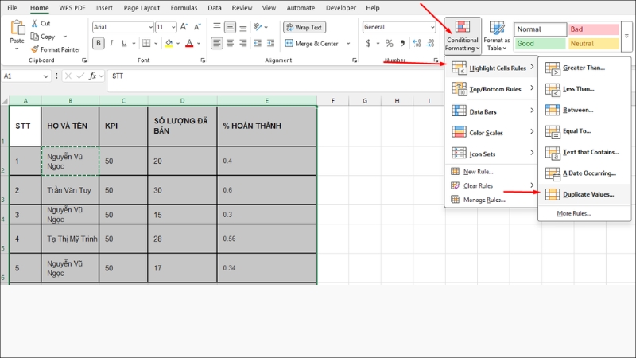Click More Rules at submenu bottom
This screenshot has width=636, height=358.
(573, 213)
